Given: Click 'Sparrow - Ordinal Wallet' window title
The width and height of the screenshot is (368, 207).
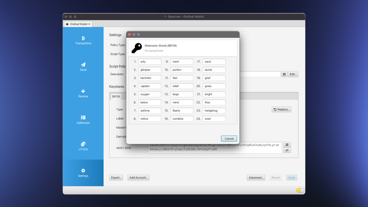Looking at the screenshot, I should (x=186, y=17).
